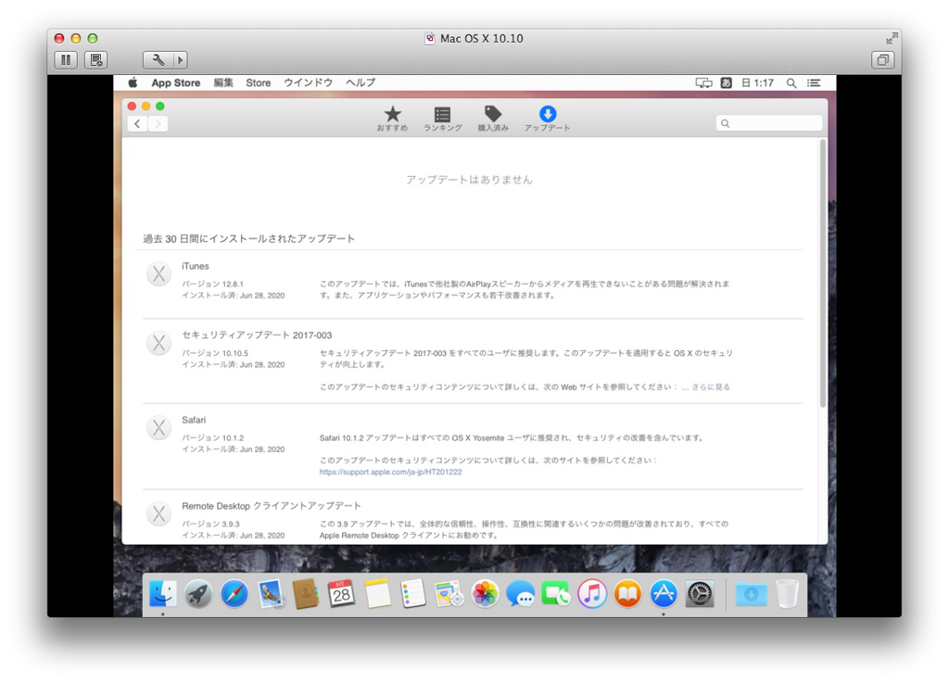Open the support.apple.com HT201222 link
This screenshot has width=949, height=683.
coord(390,472)
